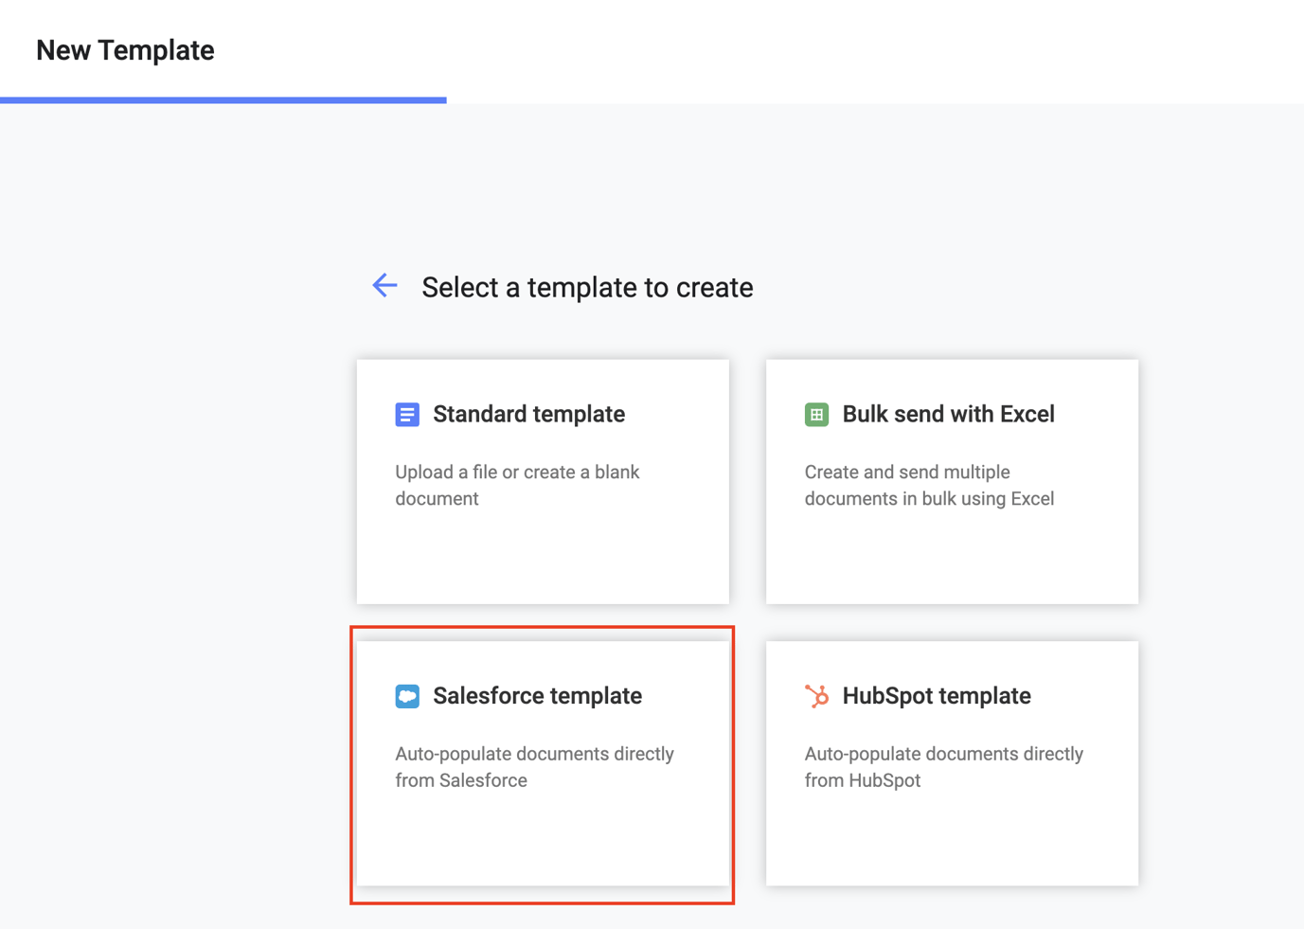Click the Salesforce template title text
The height and width of the screenshot is (929, 1304).
coord(537,695)
